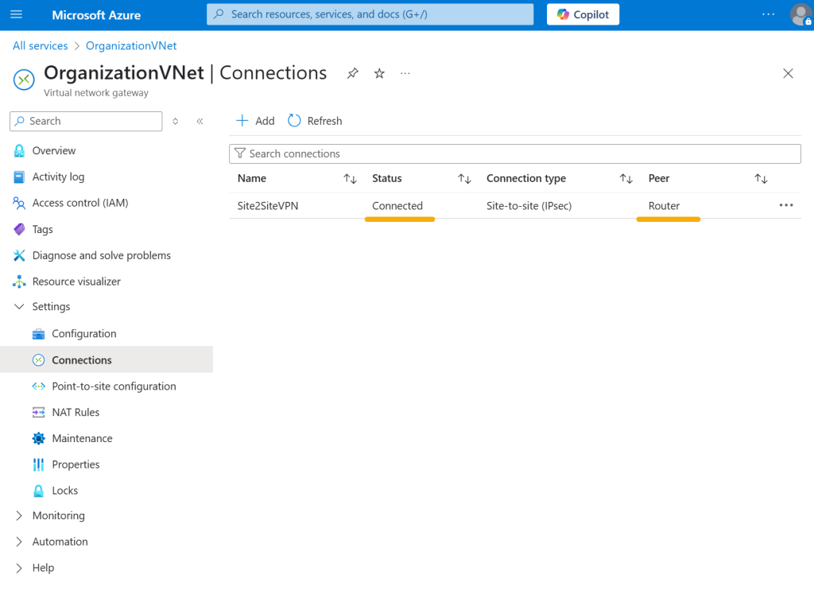
Task: Open the portal hamburger menu
Action: point(17,14)
